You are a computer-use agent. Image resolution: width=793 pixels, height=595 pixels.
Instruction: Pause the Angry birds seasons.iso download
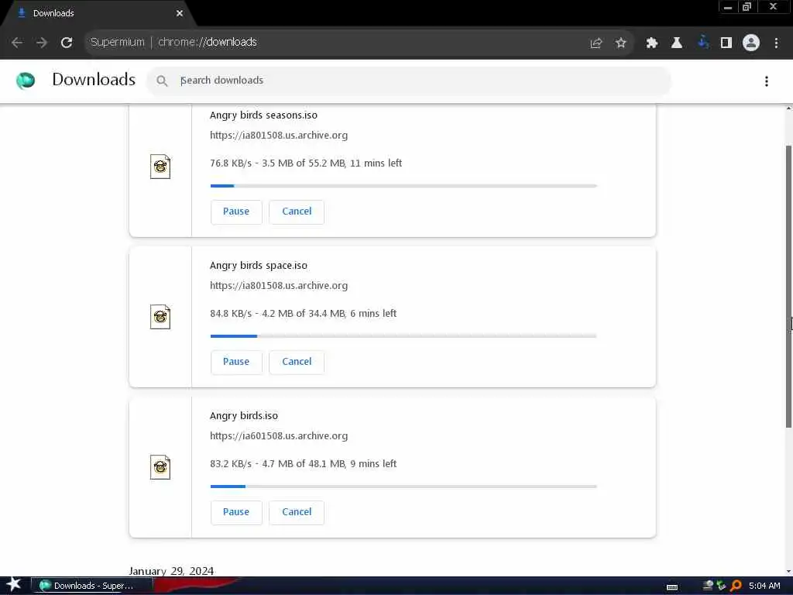pyautogui.click(x=236, y=212)
